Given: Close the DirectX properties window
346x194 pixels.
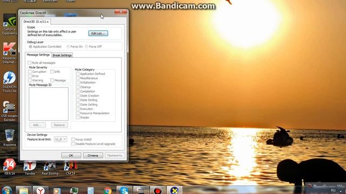Looking at the screenshot, I should point(121,12).
